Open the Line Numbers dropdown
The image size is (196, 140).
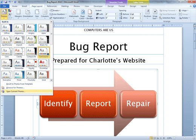58,14
